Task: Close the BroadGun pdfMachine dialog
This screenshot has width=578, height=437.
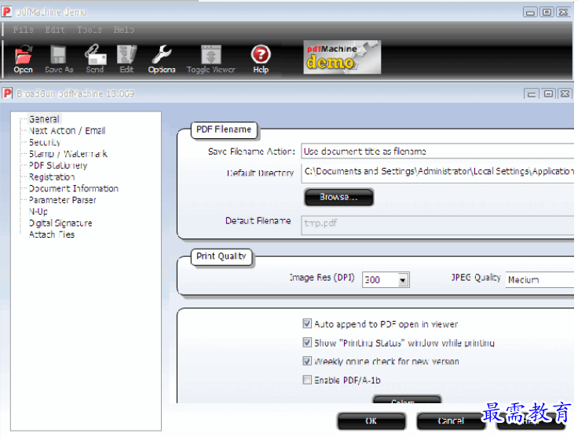Action: click(565, 94)
